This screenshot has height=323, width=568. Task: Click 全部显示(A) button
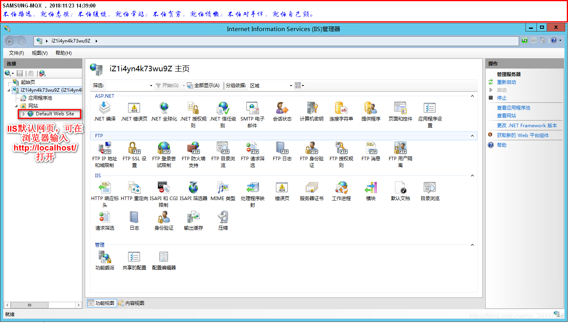tap(203, 85)
